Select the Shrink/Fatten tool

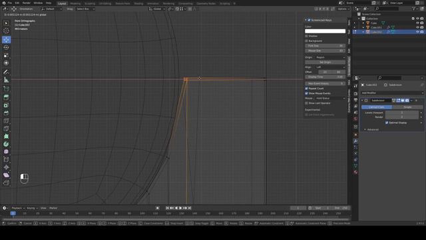tap(6, 167)
